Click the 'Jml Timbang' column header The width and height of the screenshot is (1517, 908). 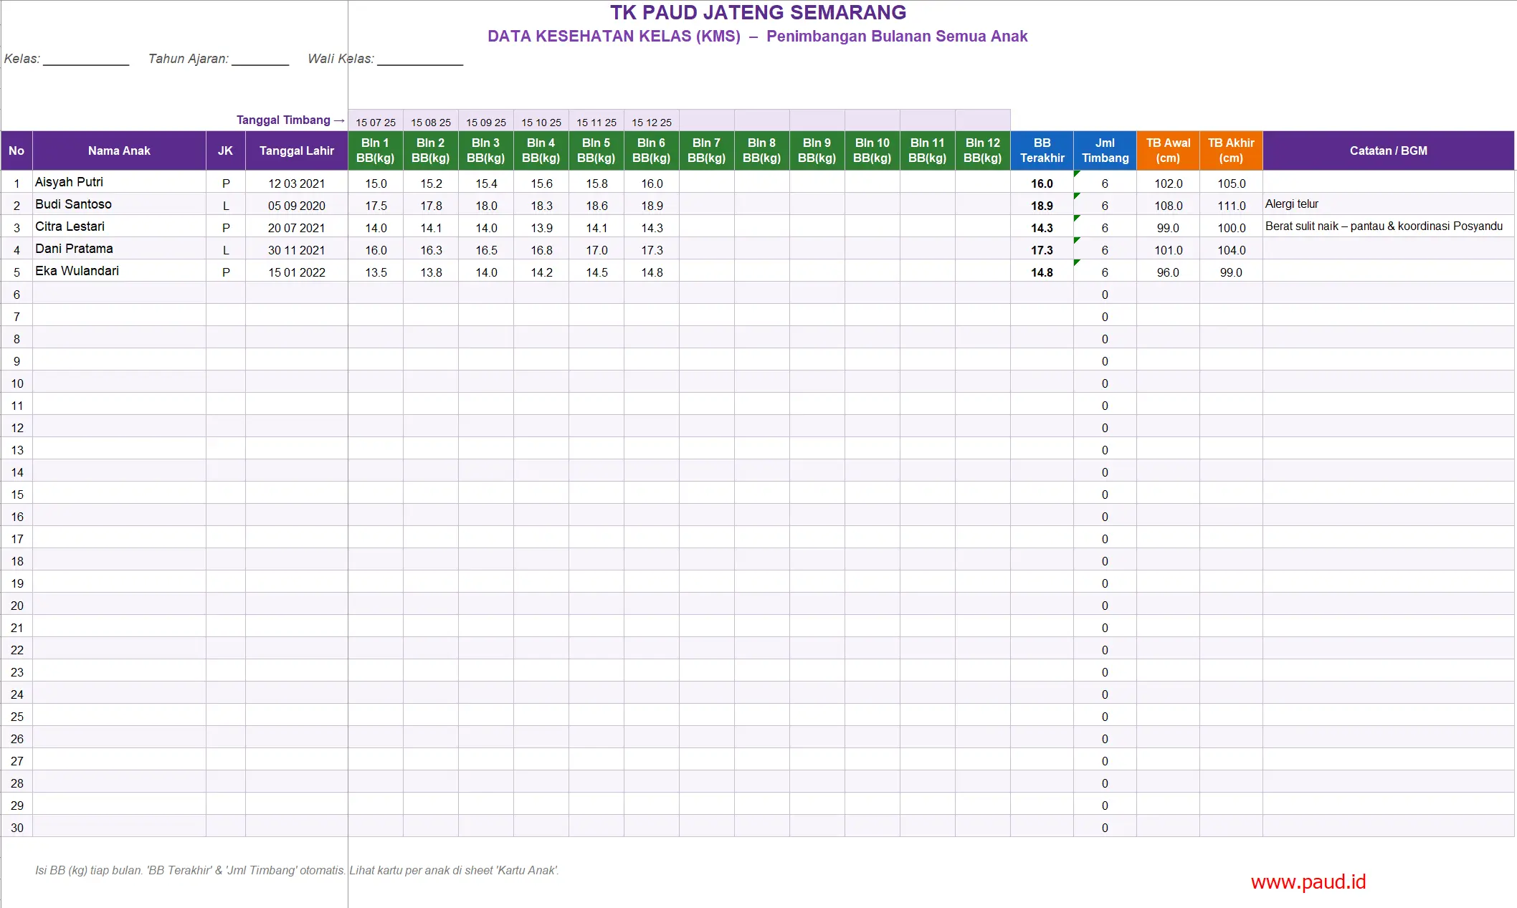coord(1105,150)
